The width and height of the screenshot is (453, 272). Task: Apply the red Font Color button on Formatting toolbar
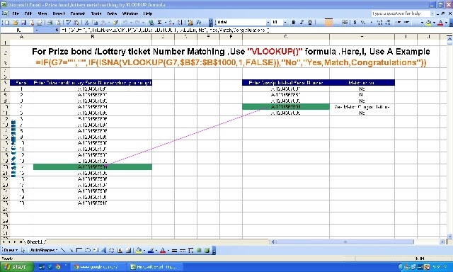440,22
